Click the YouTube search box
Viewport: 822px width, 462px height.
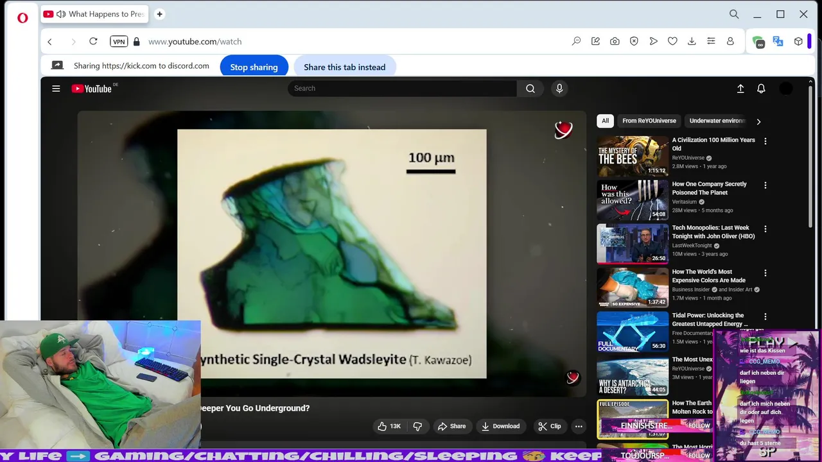point(402,89)
